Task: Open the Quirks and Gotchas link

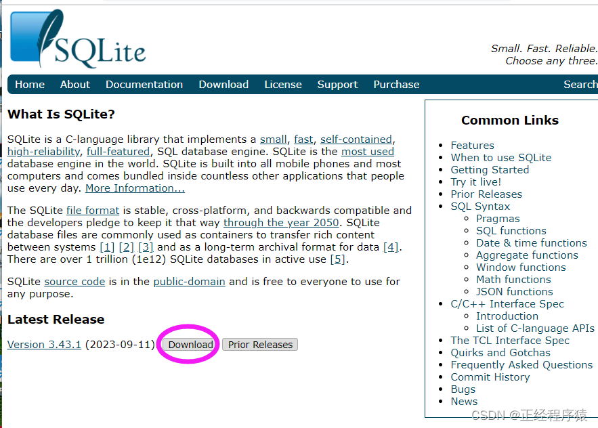Action: coord(500,353)
